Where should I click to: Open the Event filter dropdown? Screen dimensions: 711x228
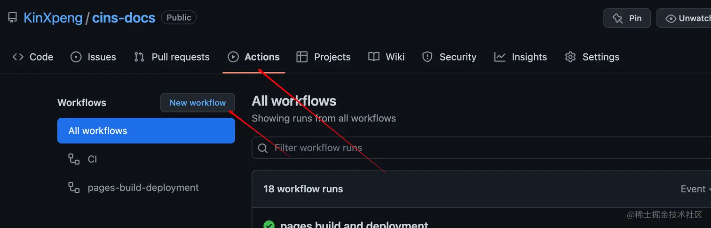(x=695, y=189)
